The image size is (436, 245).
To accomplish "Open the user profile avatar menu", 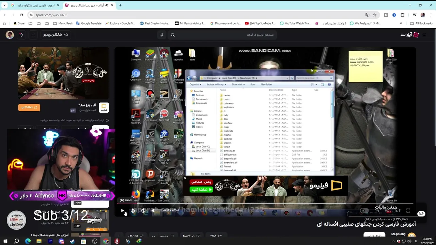I will 10,35.
